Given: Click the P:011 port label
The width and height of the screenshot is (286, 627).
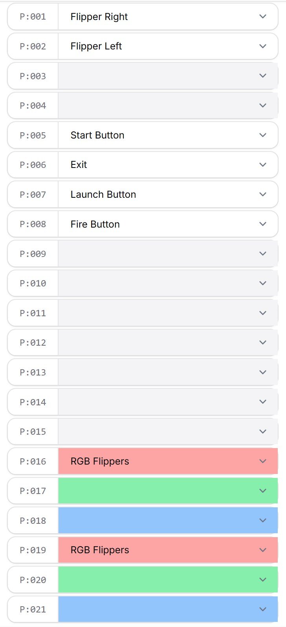Looking at the screenshot, I should pyautogui.click(x=33, y=313).
